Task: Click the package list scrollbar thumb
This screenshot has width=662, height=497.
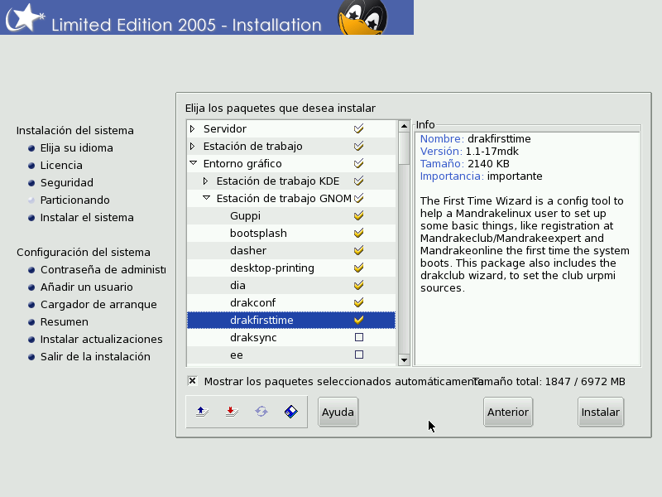Action: pos(404,148)
